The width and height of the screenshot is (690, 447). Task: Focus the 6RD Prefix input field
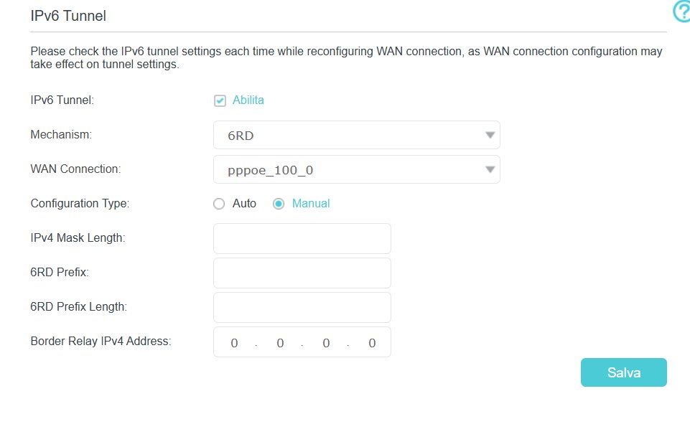[x=302, y=273]
